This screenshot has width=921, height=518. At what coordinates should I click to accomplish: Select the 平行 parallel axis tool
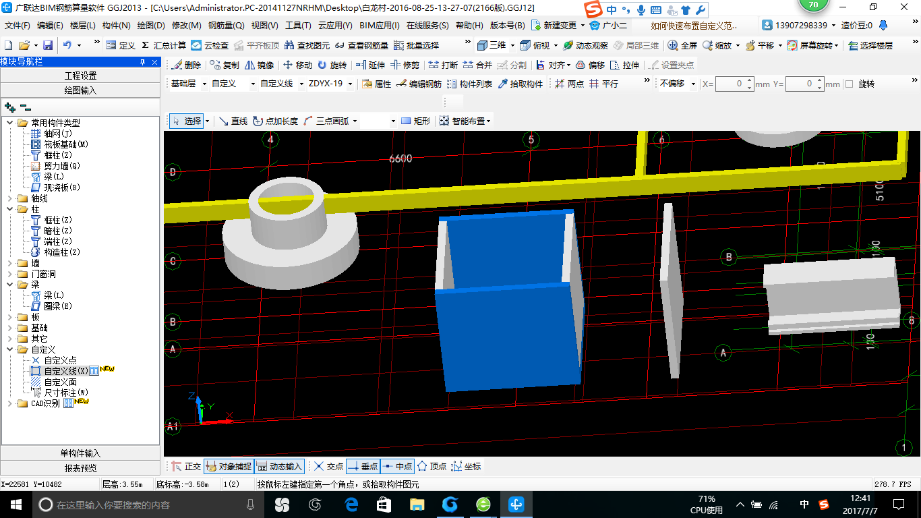tap(604, 84)
